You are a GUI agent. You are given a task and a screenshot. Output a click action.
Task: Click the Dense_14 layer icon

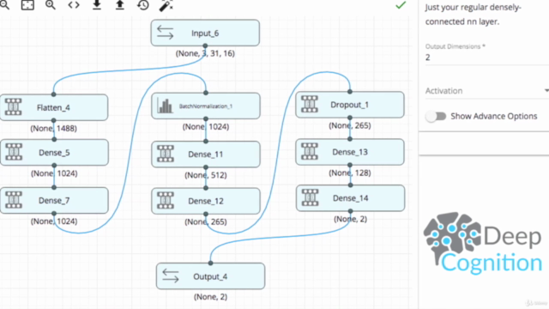[311, 197]
